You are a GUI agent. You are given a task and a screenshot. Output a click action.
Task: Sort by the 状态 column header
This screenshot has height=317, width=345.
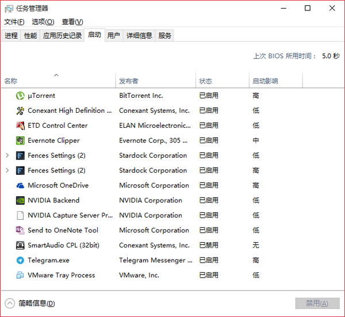223,81
